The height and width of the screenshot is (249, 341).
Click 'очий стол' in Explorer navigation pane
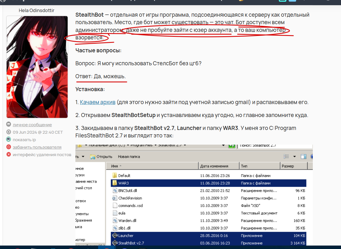point(84,188)
